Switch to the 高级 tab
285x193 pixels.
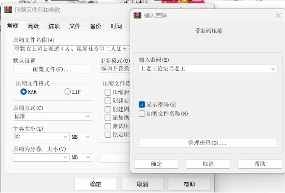(x=33, y=26)
